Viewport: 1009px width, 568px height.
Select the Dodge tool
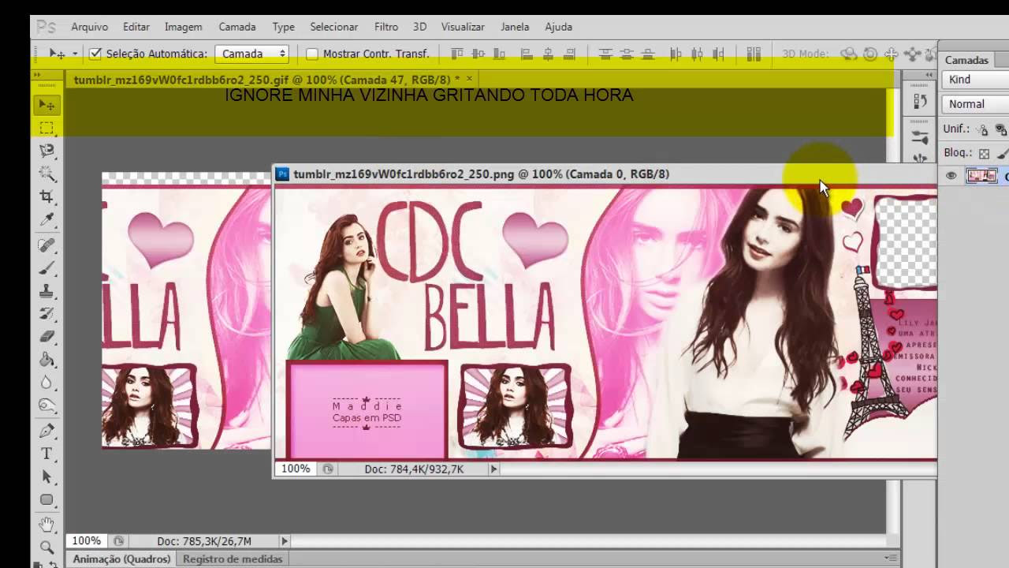click(47, 405)
